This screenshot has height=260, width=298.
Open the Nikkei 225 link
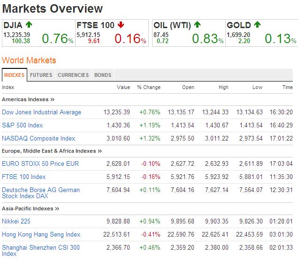[16, 221]
